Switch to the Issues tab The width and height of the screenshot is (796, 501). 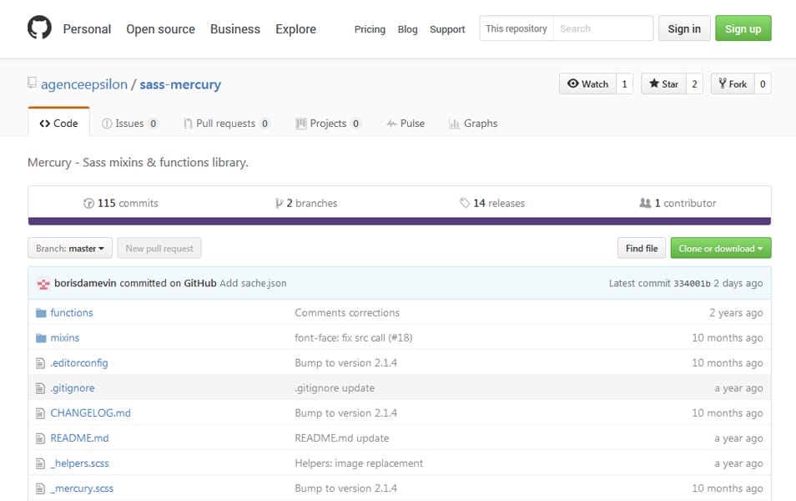coord(130,124)
